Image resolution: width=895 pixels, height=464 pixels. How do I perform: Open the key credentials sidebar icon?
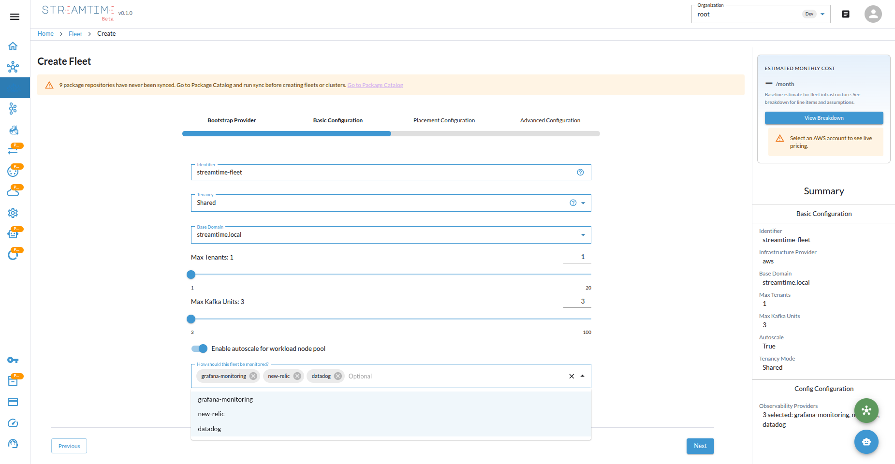[x=13, y=360]
